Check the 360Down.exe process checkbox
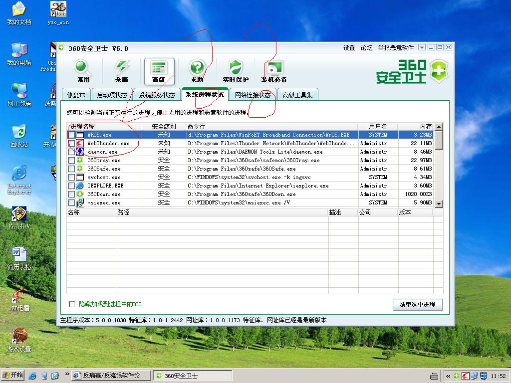 coord(71,194)
